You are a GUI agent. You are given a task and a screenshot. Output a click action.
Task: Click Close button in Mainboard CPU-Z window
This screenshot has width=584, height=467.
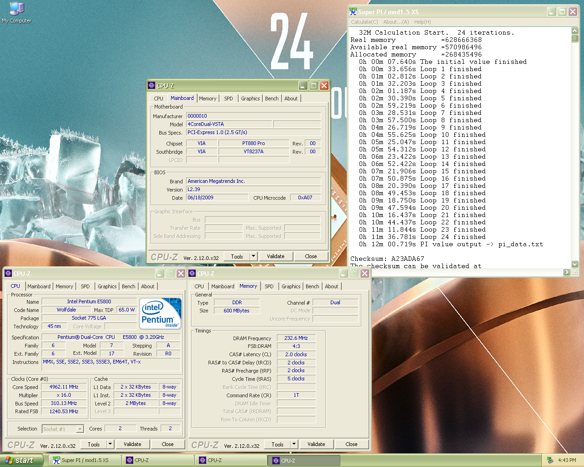tap(311, 256)
